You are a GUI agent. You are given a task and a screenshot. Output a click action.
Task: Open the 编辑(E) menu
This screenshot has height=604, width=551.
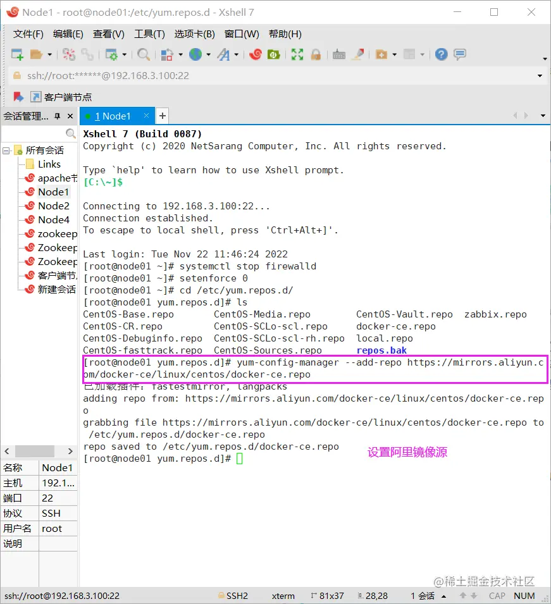click(68, 34)
